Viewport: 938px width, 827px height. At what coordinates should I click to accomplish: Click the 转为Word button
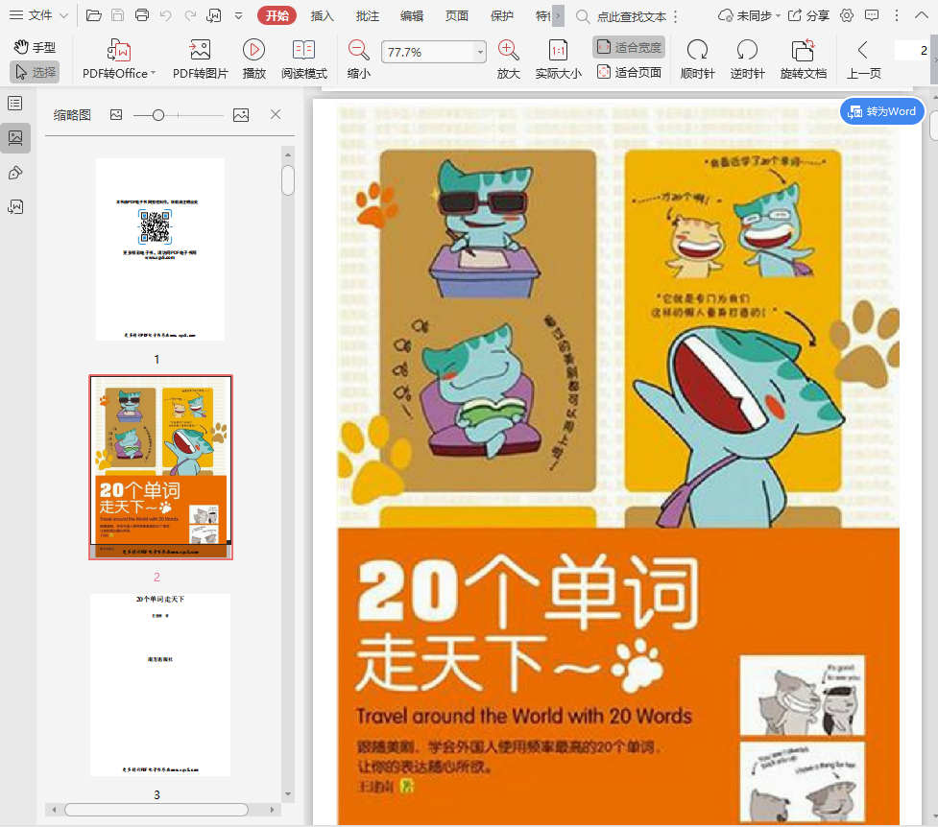pyautogui.click(x=882, y=111)
